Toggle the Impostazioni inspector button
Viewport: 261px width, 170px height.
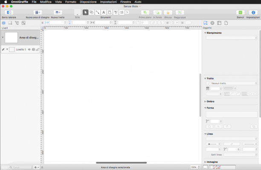(x=253, y=12)
